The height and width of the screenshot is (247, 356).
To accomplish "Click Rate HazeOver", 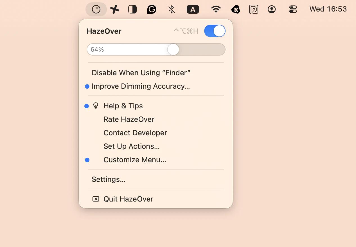I will click(x=129, y=119).
